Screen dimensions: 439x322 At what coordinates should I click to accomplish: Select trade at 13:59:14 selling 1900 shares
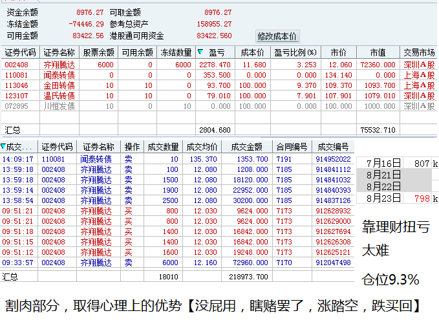point(177,190)
